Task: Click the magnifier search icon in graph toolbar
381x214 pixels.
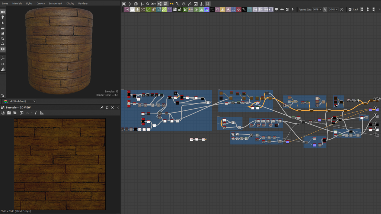Action: pyautogui.click(x=148, y=4)
